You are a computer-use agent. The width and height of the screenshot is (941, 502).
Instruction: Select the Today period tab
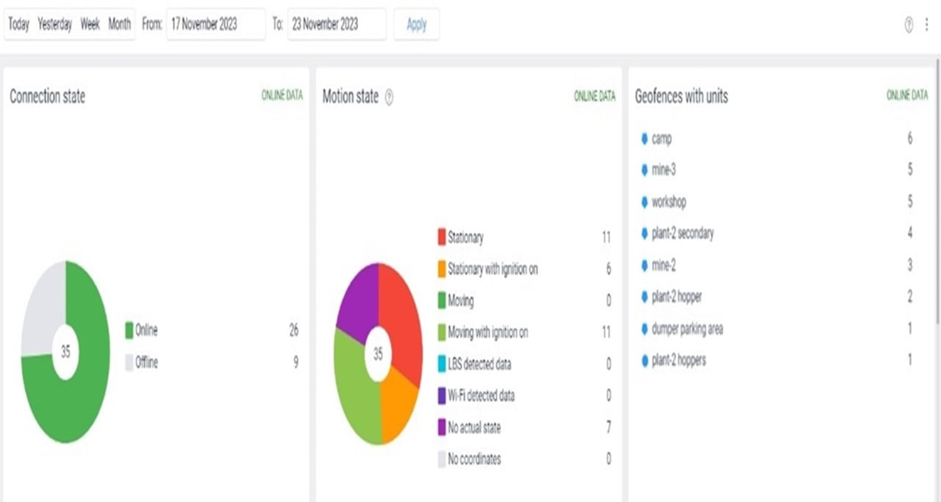pos(19,24)
